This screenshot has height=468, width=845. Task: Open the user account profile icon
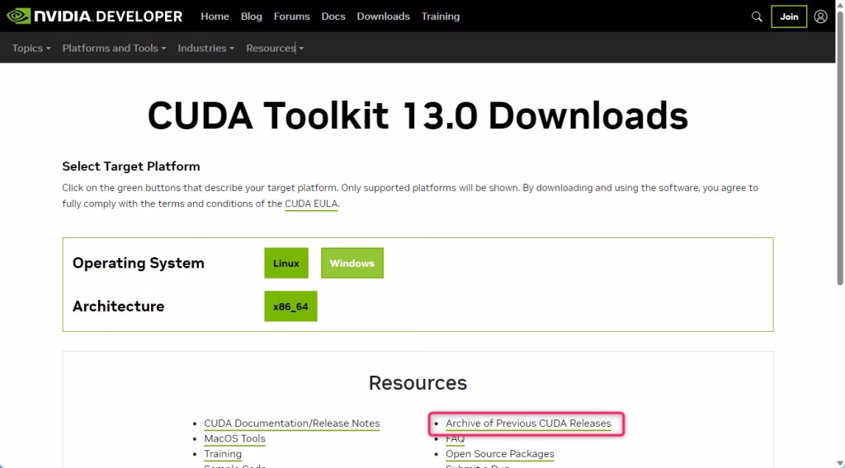820,16
